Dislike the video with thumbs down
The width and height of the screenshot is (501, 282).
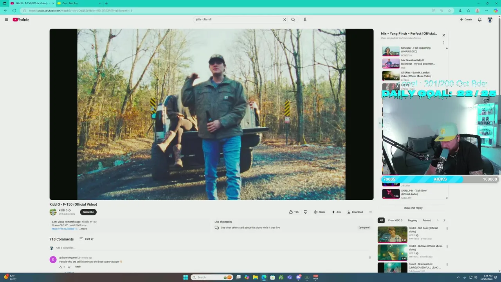[305, 212]
